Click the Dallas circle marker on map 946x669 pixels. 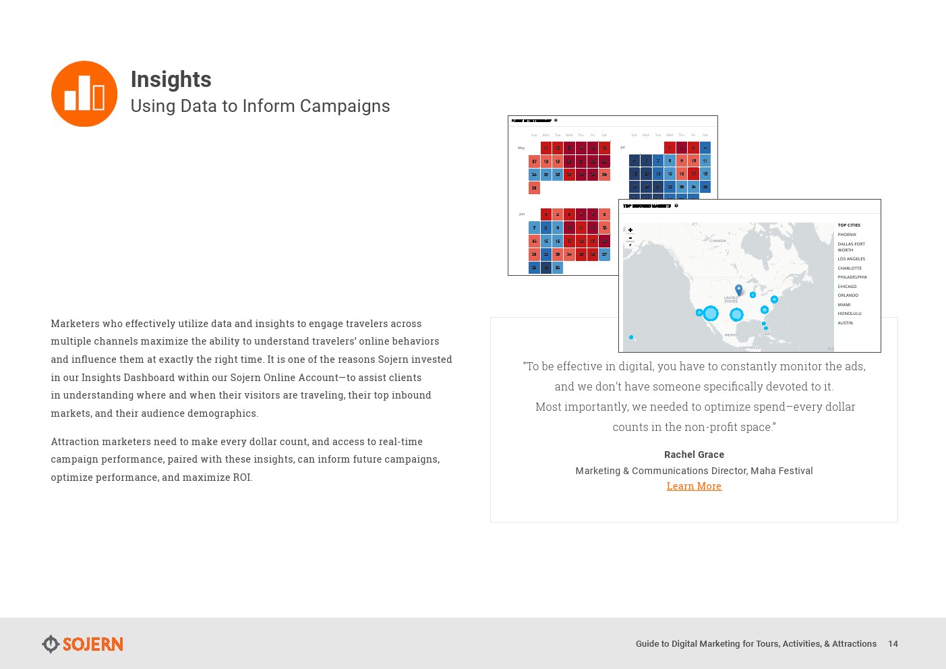[x=736, y=314]
